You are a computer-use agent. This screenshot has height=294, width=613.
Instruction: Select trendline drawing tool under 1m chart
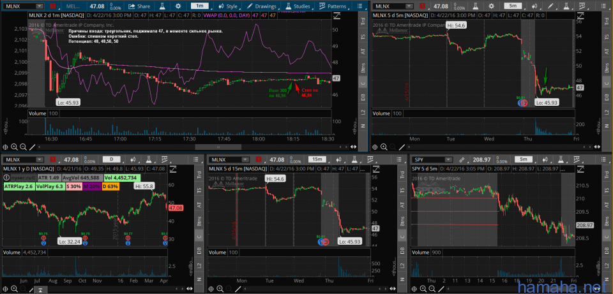(x=33, y=147)
